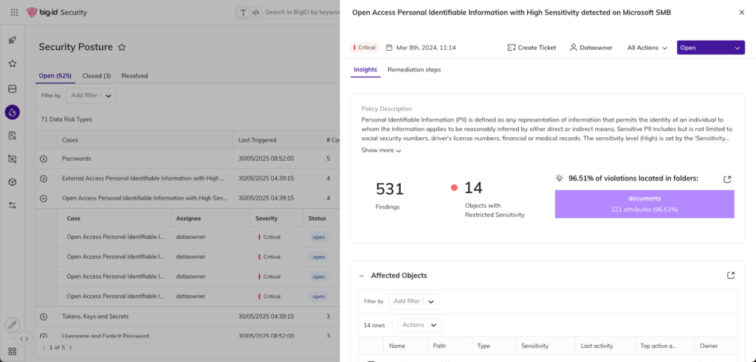Switch to the Remediation steps tab
Screen dimensions: 756x362
click(x=413, y=70)
